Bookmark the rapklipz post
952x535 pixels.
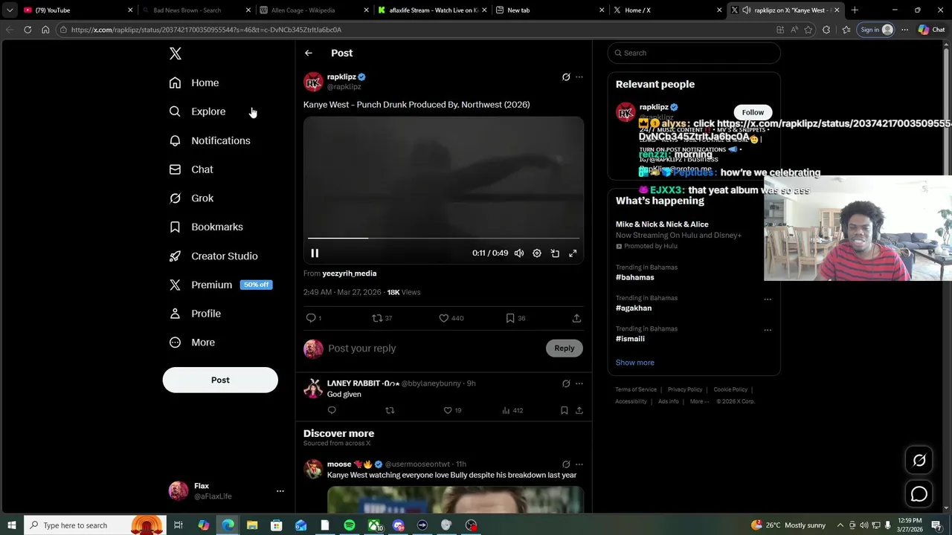pyautogui.click(x=510, y=318)
